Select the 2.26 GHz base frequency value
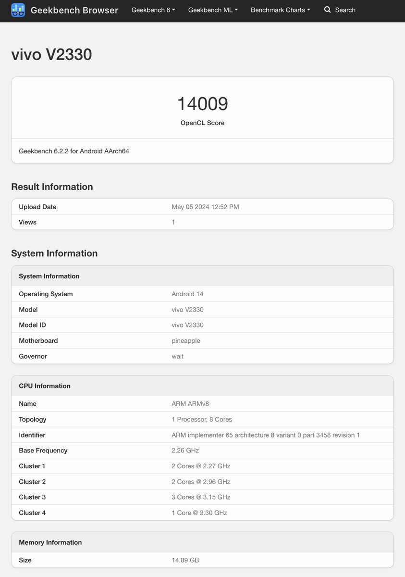This screenshot has height=577, width=405. tap(185, 451)
